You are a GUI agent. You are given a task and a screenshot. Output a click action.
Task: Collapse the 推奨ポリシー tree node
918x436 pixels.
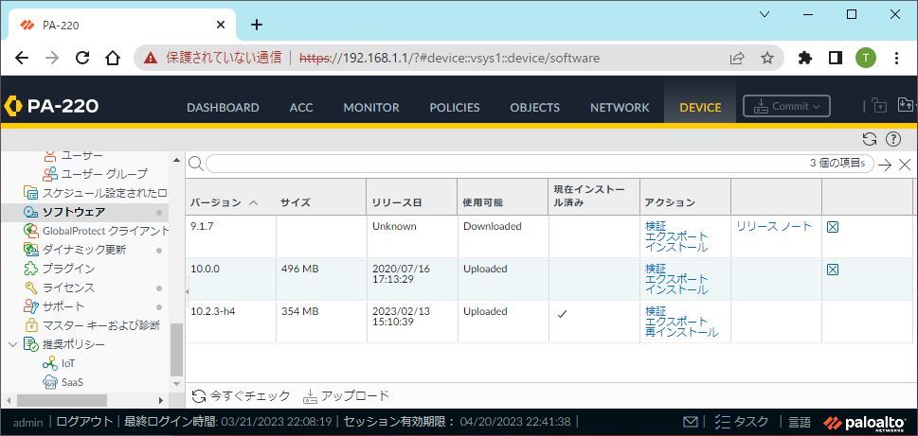click(x=13, y=344)
